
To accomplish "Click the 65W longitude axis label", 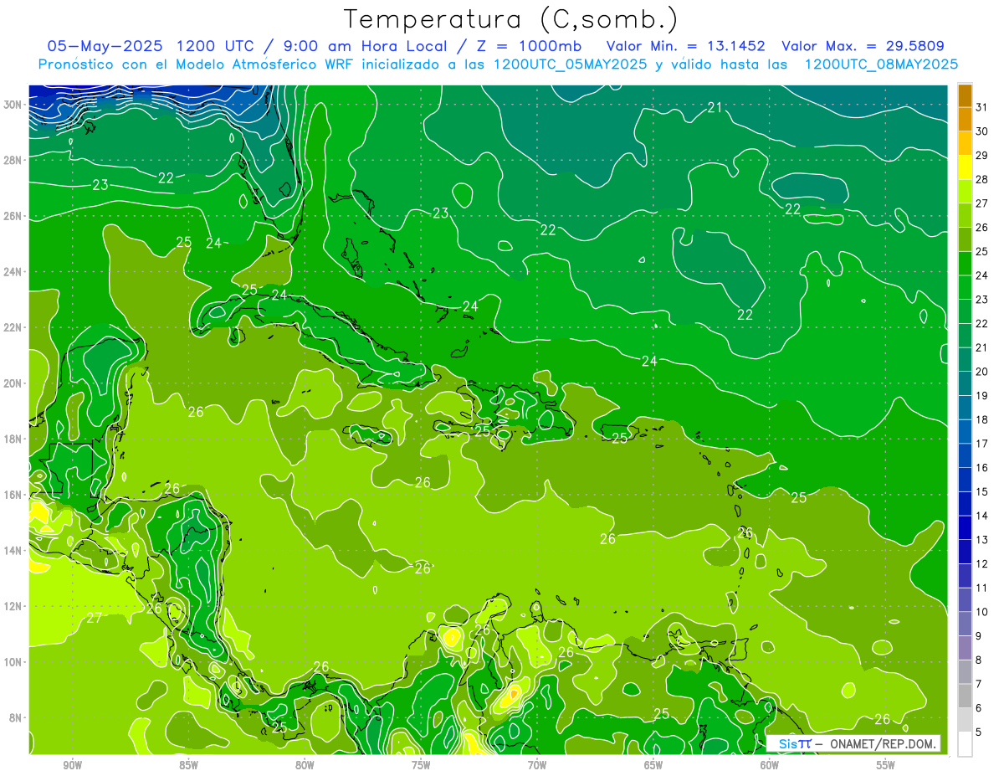I will 653,765.
